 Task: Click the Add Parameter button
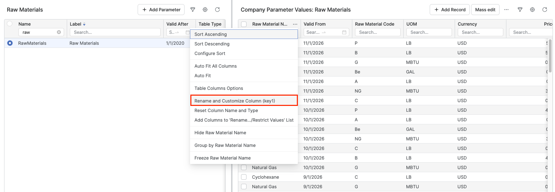click(161, 10)
